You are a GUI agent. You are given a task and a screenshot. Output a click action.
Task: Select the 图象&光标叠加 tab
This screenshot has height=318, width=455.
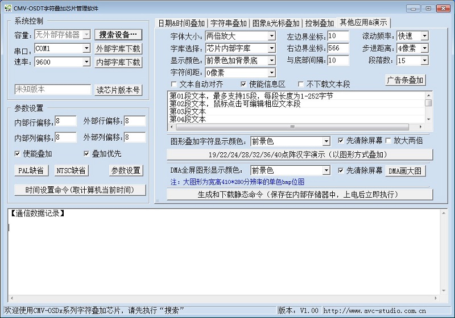[x=275, y=23]
